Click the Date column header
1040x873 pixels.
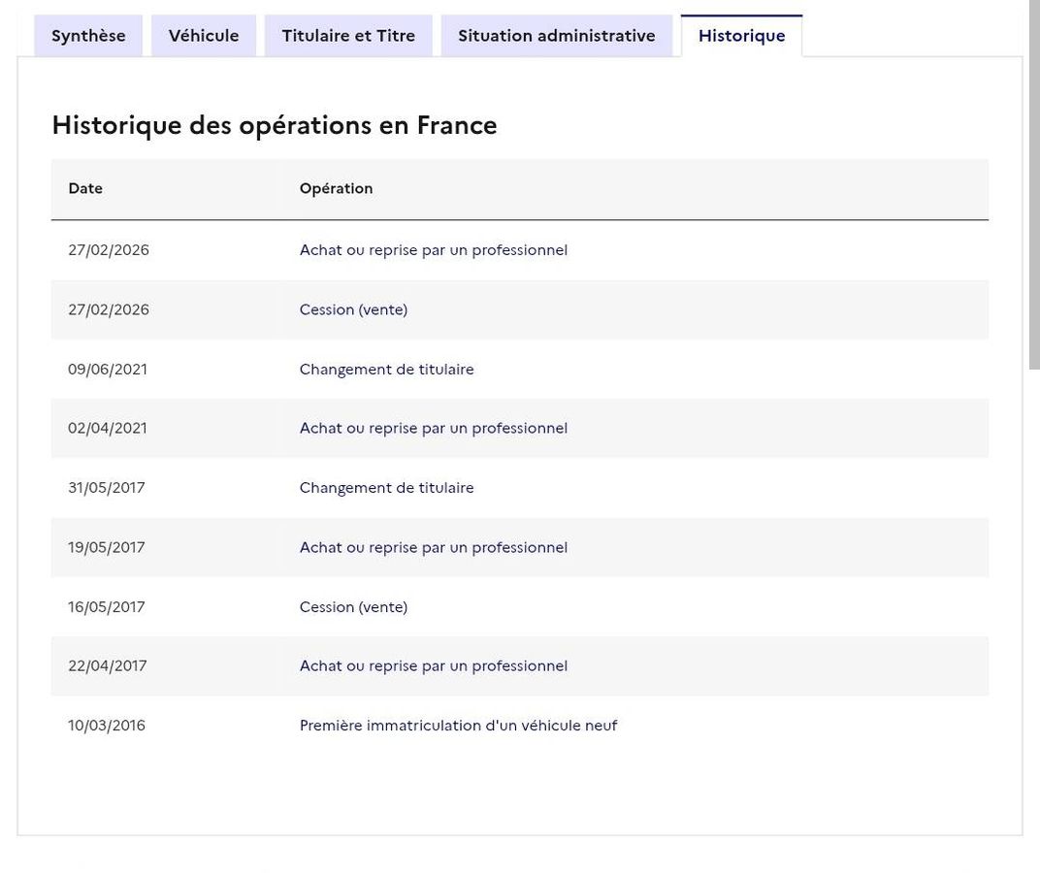(85, 188)
